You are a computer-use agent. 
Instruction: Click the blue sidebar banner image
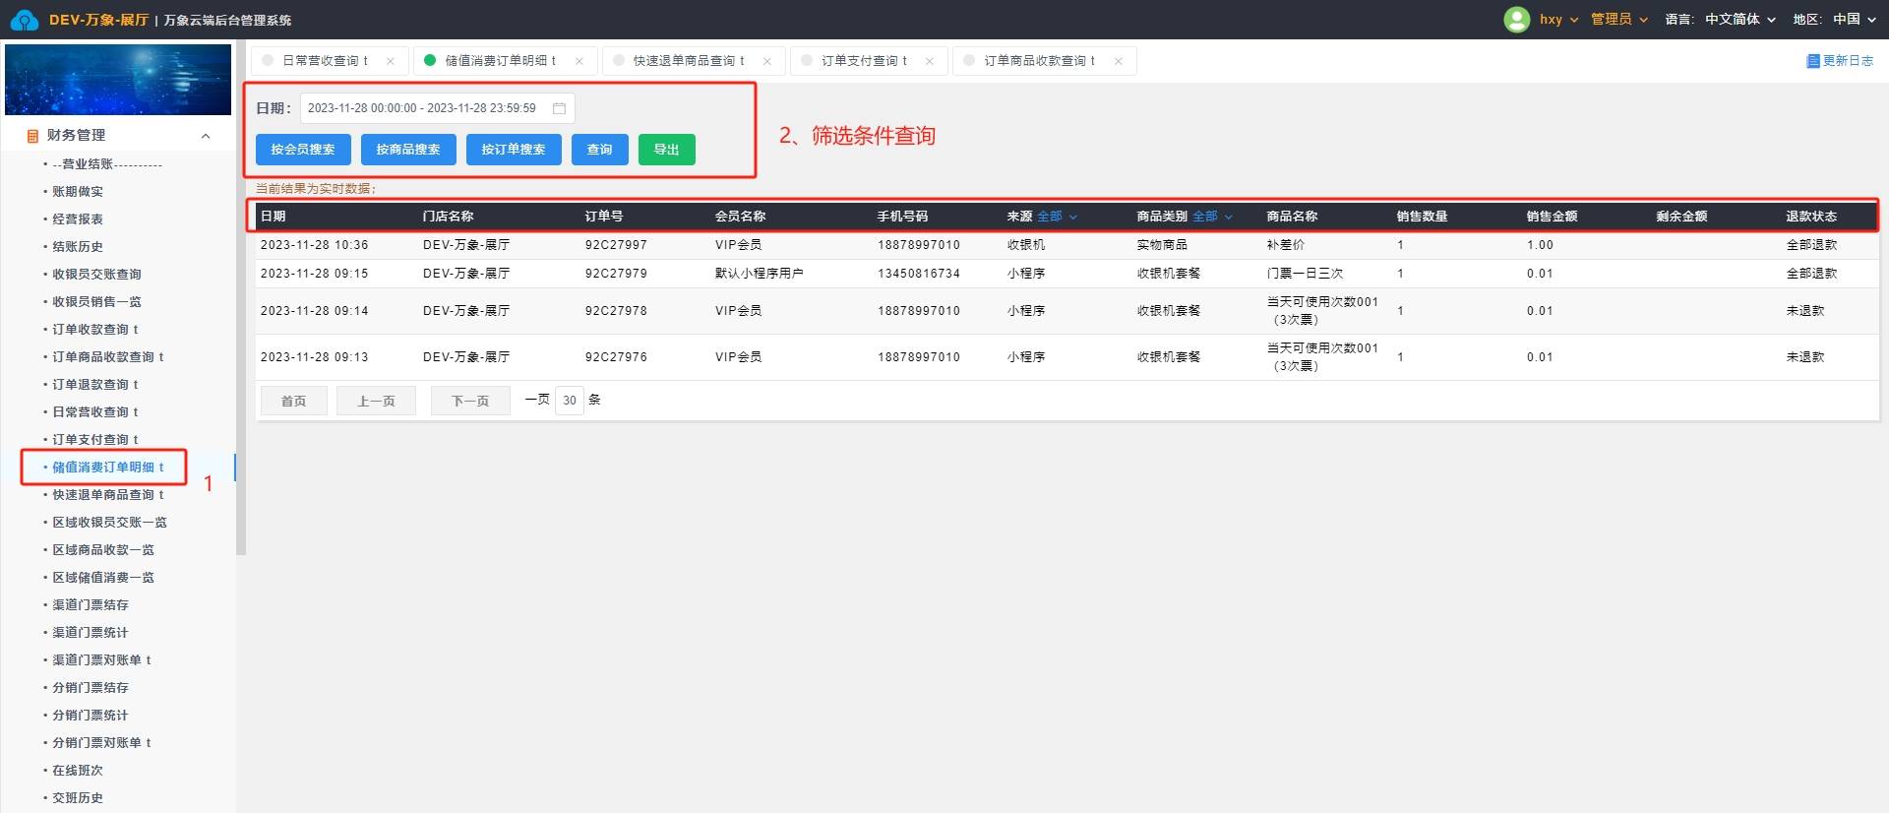click(x=118, y=80)
